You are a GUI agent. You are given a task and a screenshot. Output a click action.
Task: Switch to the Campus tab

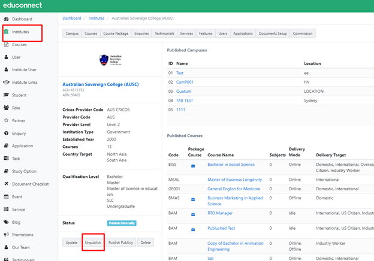click(x=72, y=34)
